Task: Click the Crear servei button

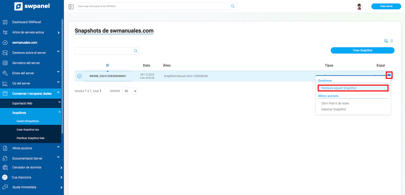Action: (x=386, y=6)
